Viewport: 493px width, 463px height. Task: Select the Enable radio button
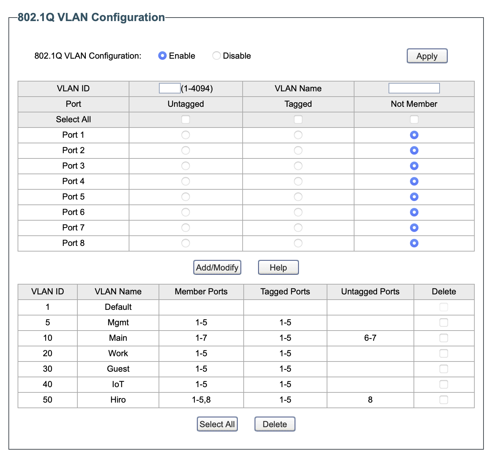click(x=162, y=56)
